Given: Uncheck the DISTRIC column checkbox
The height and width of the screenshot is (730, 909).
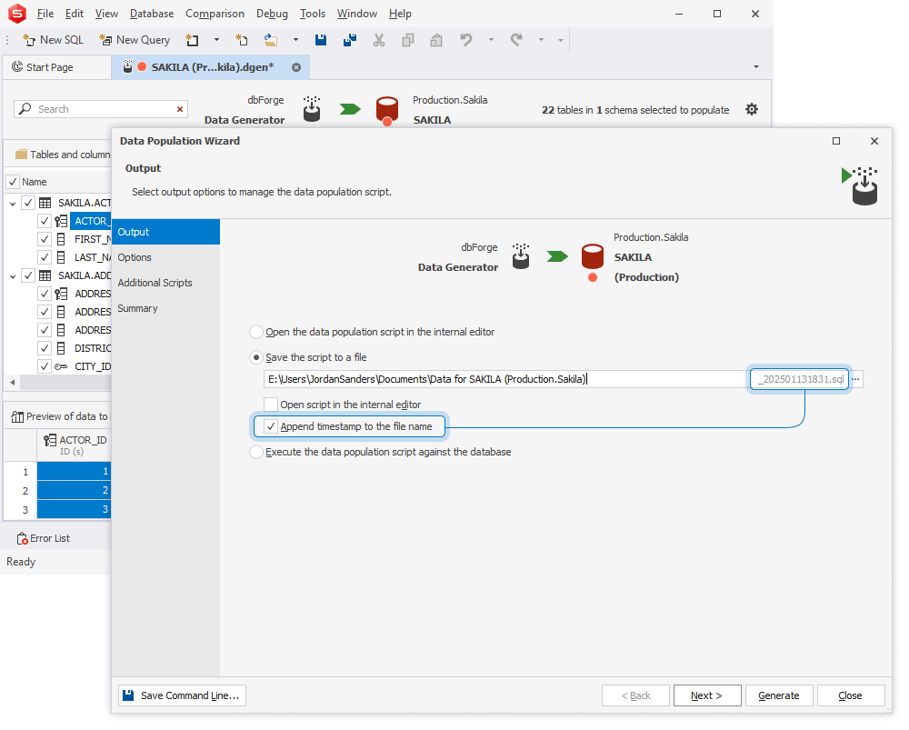Looking at the screenshot, I should (44, 348).
